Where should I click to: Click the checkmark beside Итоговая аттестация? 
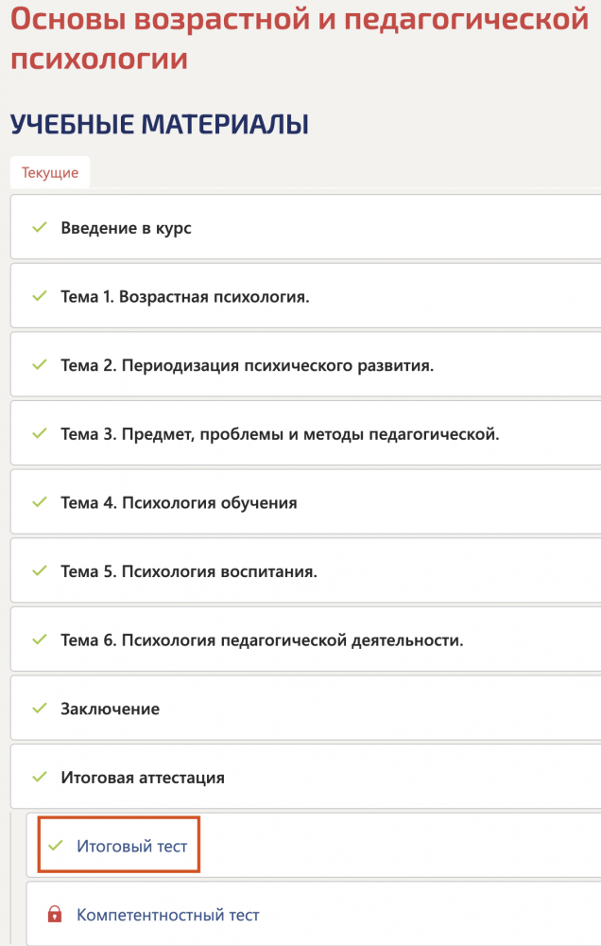(39, 778)
